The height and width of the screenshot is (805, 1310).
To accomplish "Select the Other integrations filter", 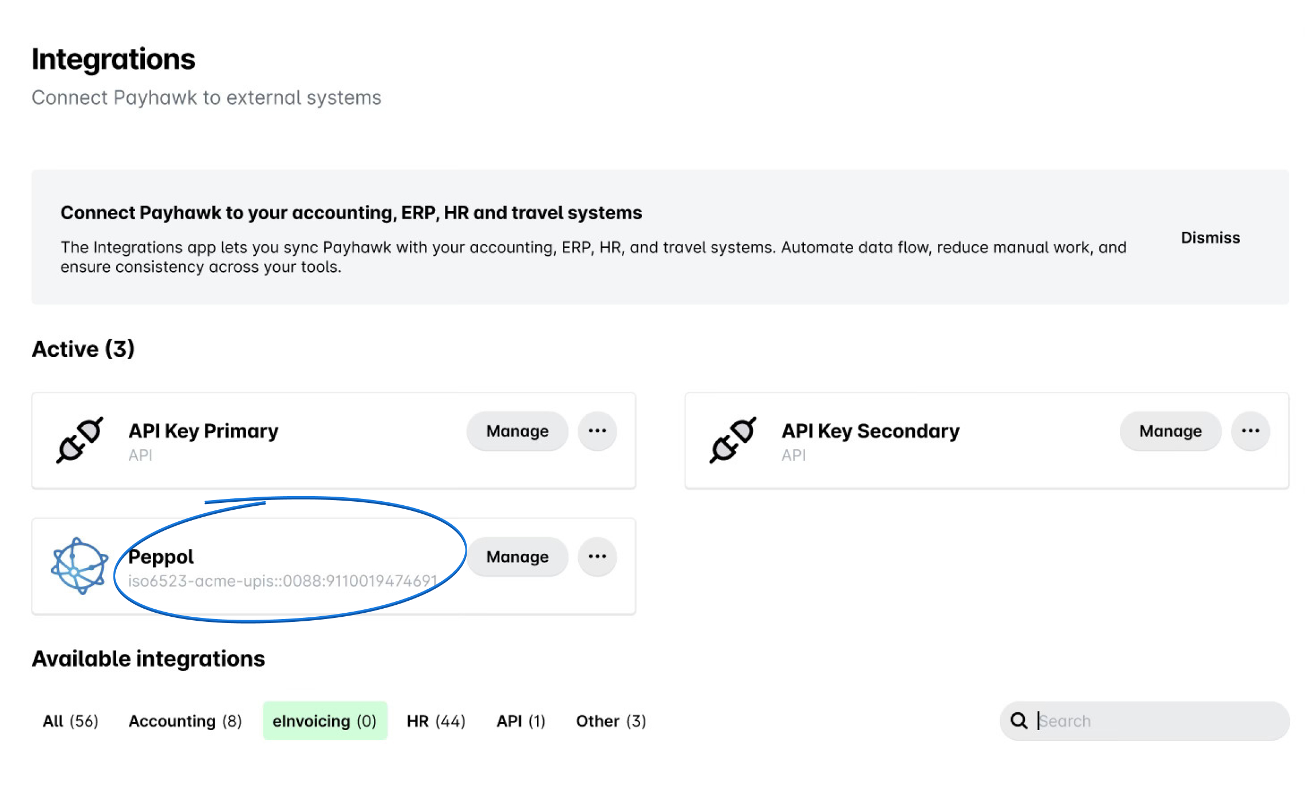I will click(610, 721).
